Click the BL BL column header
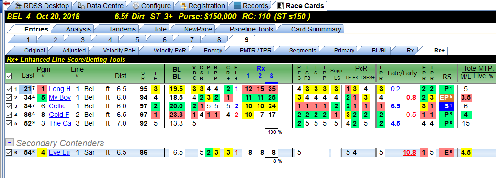The height and width of the screenshot is (178, 496). (176, 73)
